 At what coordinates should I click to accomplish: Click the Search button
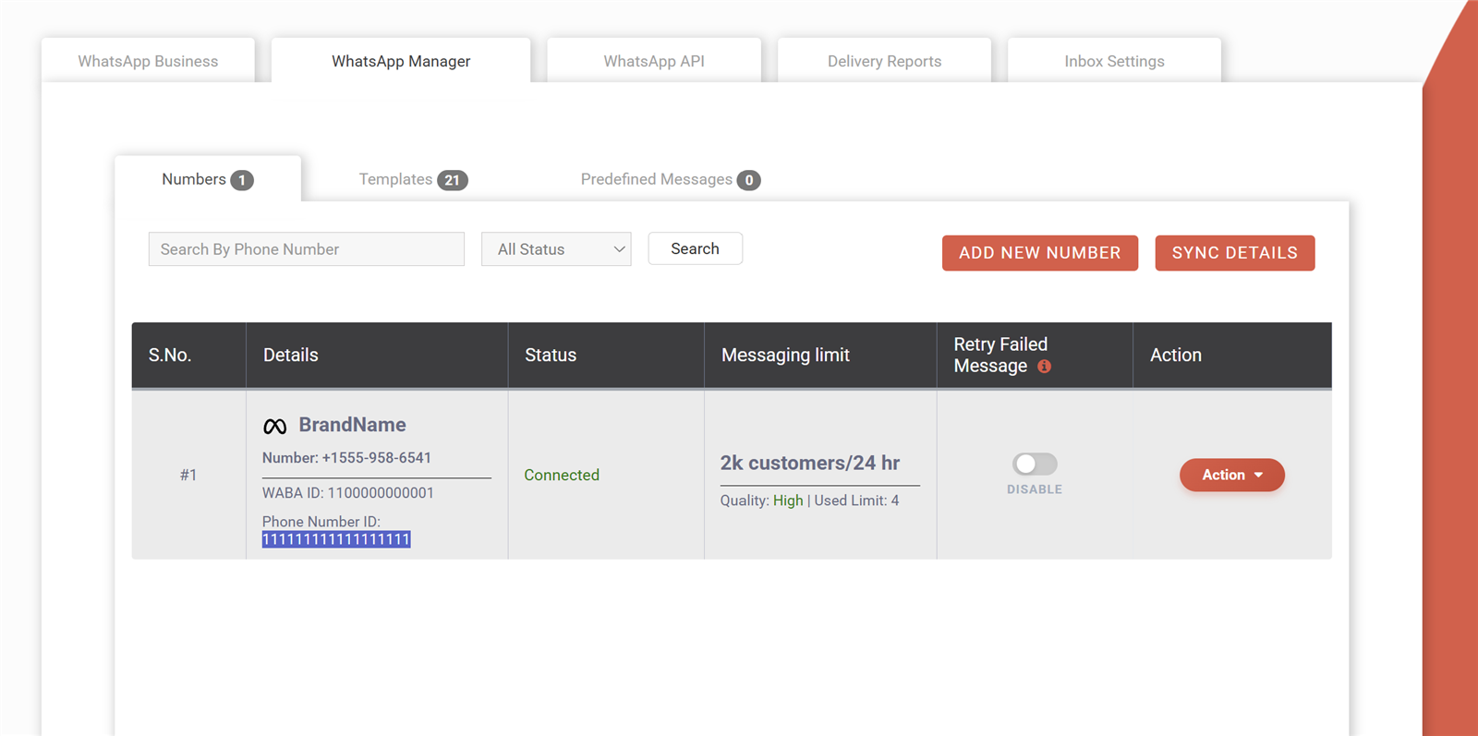pyautogui.click(x=695, y=248)
